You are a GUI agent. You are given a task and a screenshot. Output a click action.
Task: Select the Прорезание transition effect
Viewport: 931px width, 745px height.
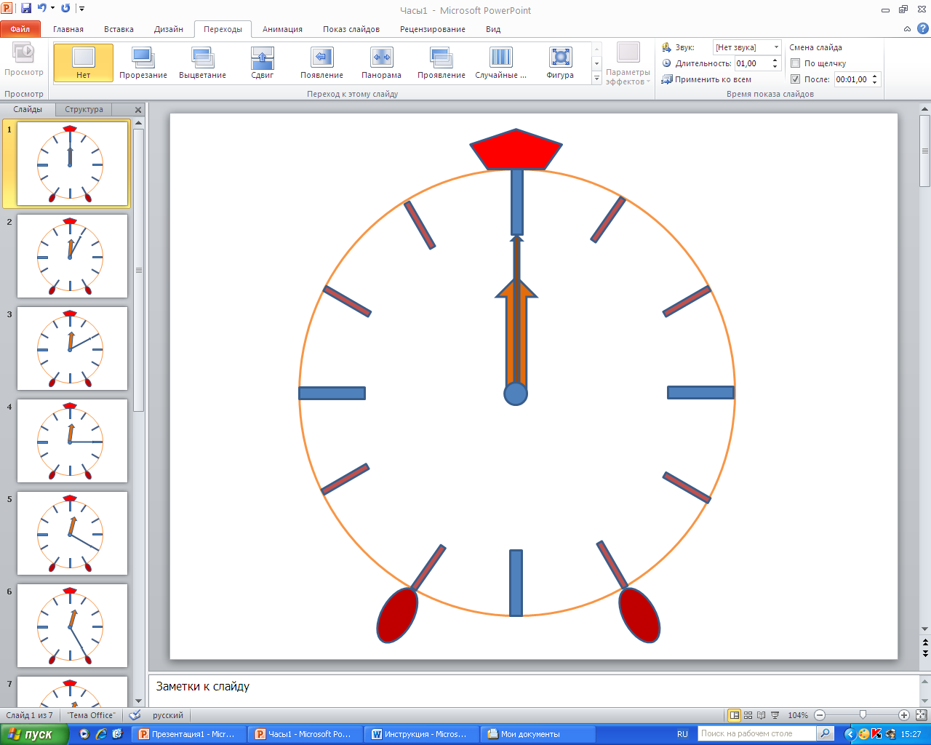click(143, 62)
